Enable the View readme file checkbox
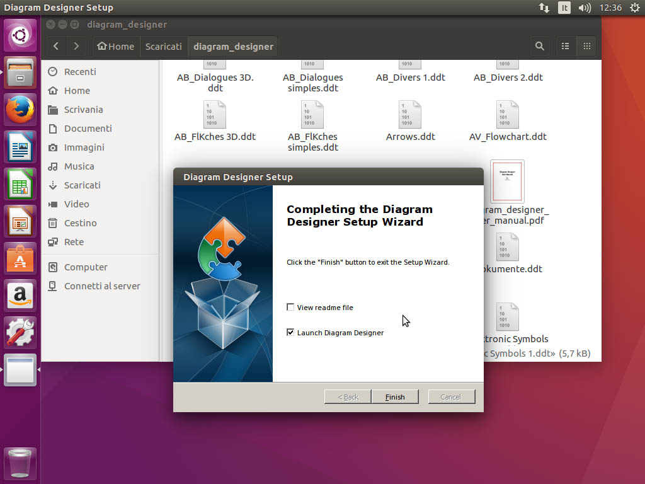Viewport: 645px width, 484px height. [x=290, y=308]
